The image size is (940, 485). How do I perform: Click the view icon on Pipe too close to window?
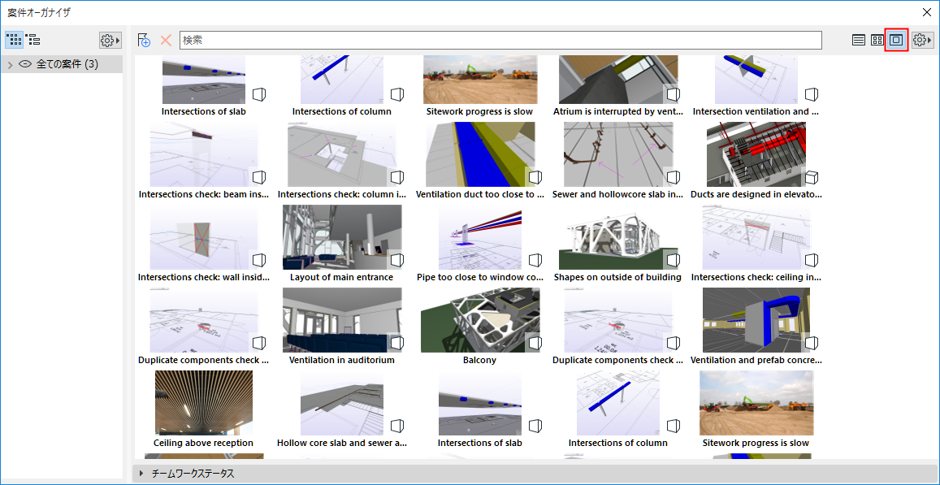[x=535, y=260]
